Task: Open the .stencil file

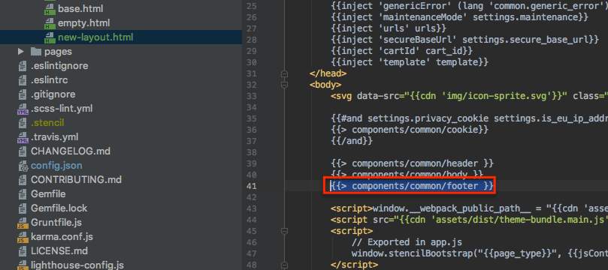Action: [x=47, y=123]
